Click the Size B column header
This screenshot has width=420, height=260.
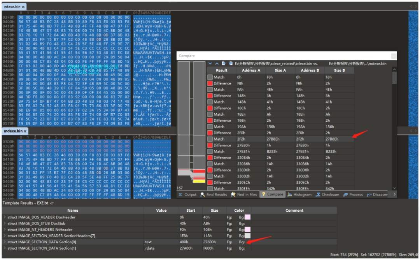click(x=339, y=70)
